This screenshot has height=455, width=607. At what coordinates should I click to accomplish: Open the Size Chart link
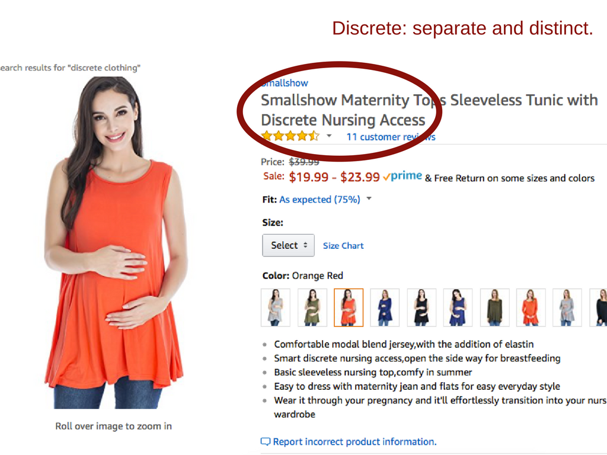pyautogui.click(x=343, y=246)
